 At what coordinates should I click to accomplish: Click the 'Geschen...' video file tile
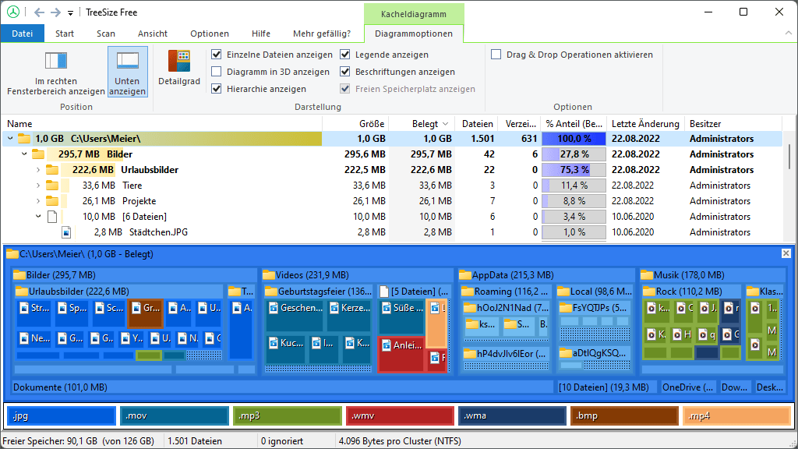click(x=294, y=316)
